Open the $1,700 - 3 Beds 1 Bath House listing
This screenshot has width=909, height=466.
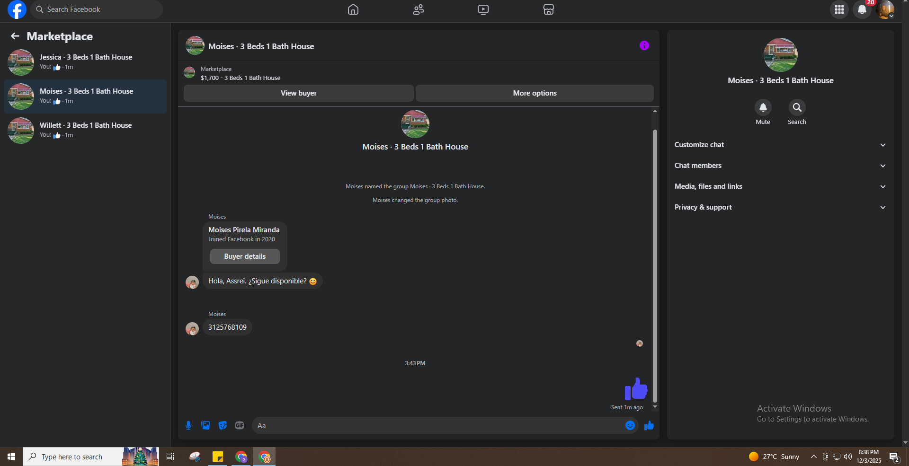click(241, 78)
